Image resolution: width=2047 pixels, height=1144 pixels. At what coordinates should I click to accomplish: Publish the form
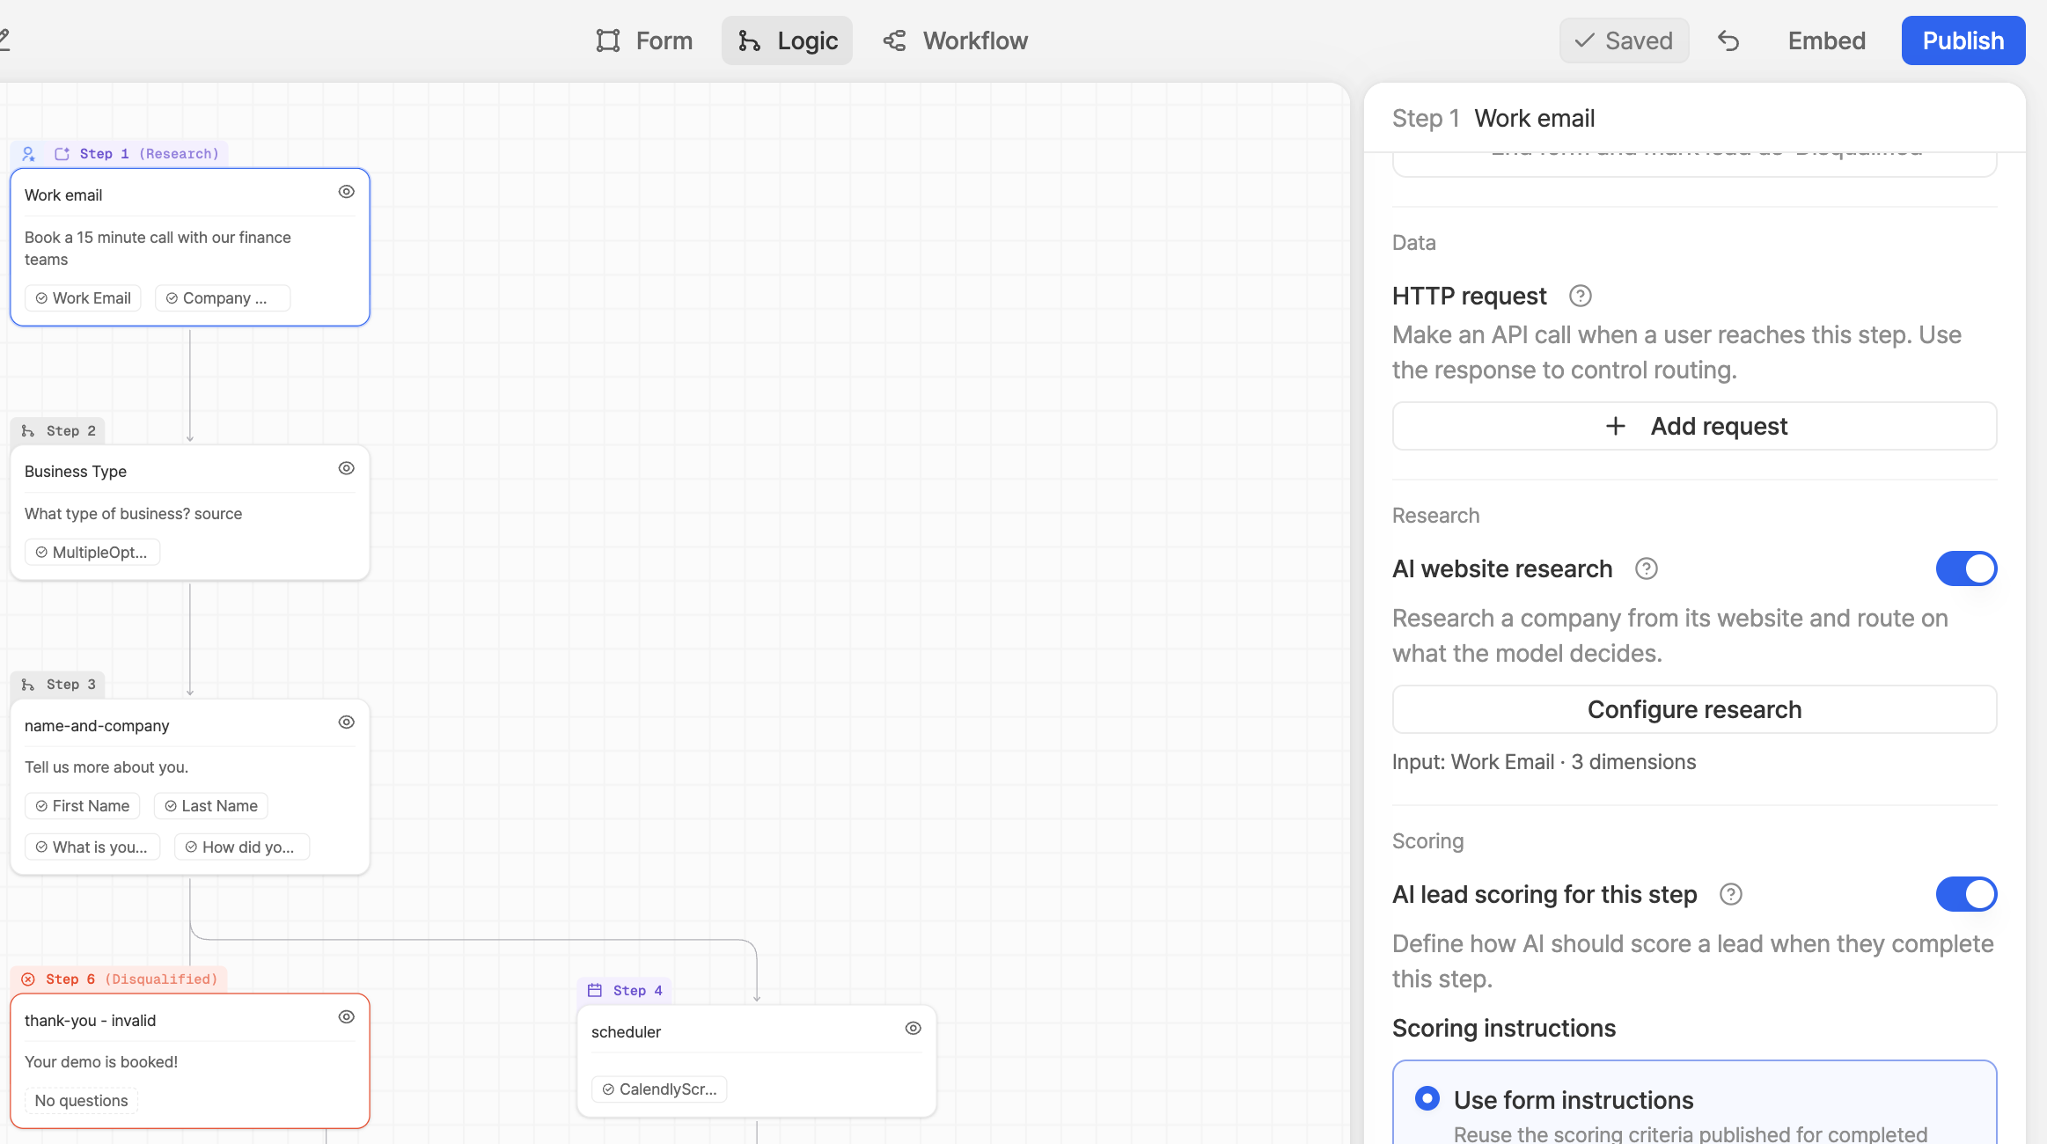tap(1963, 40)
